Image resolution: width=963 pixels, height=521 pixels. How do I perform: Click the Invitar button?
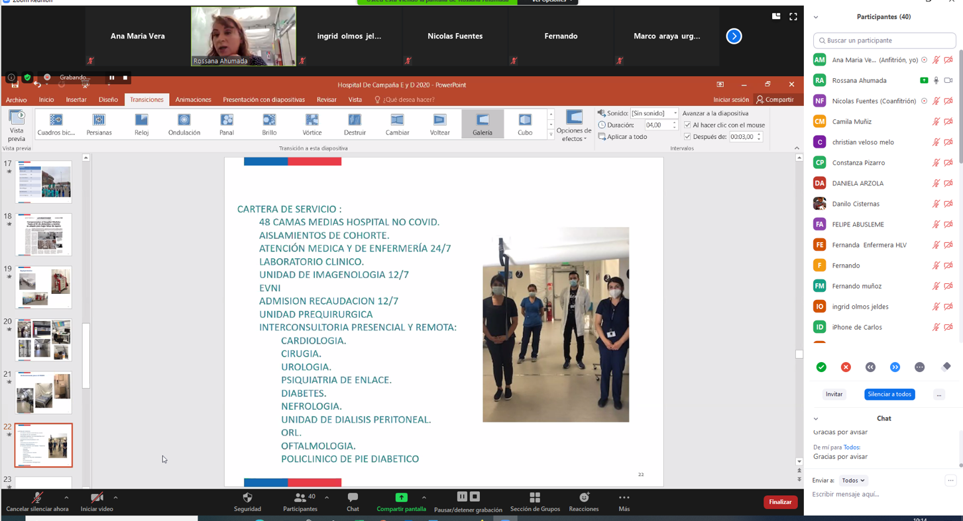834,395
